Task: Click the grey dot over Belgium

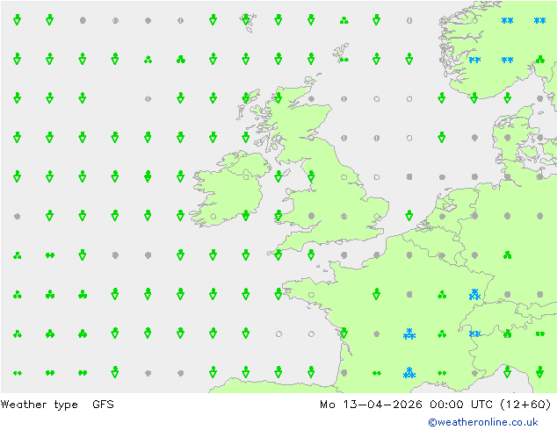Action: click(442, 255)
